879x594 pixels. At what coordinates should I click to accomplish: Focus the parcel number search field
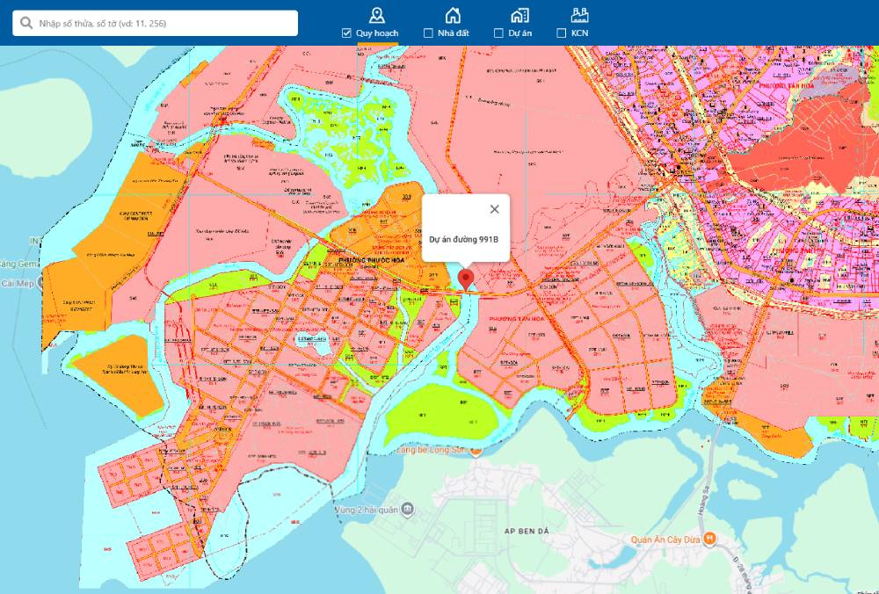163,23
